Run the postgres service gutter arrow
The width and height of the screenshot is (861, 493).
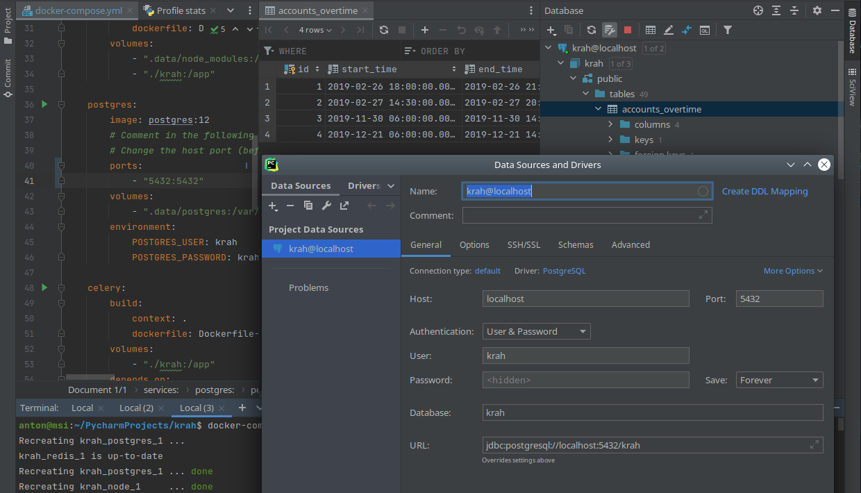pos(44,104)
